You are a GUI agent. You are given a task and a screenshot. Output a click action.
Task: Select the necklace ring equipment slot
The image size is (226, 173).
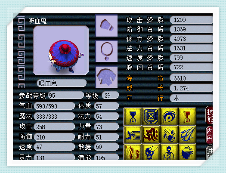point(106,51)
